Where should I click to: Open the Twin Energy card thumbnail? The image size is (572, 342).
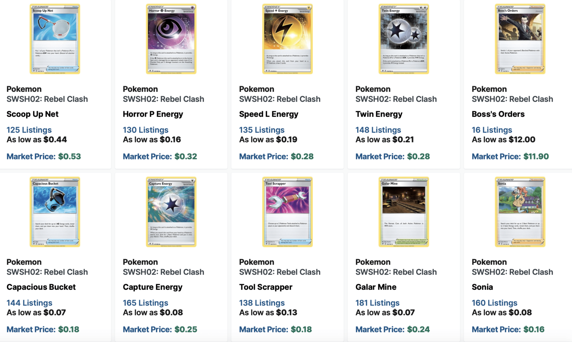tap(403, 39)
